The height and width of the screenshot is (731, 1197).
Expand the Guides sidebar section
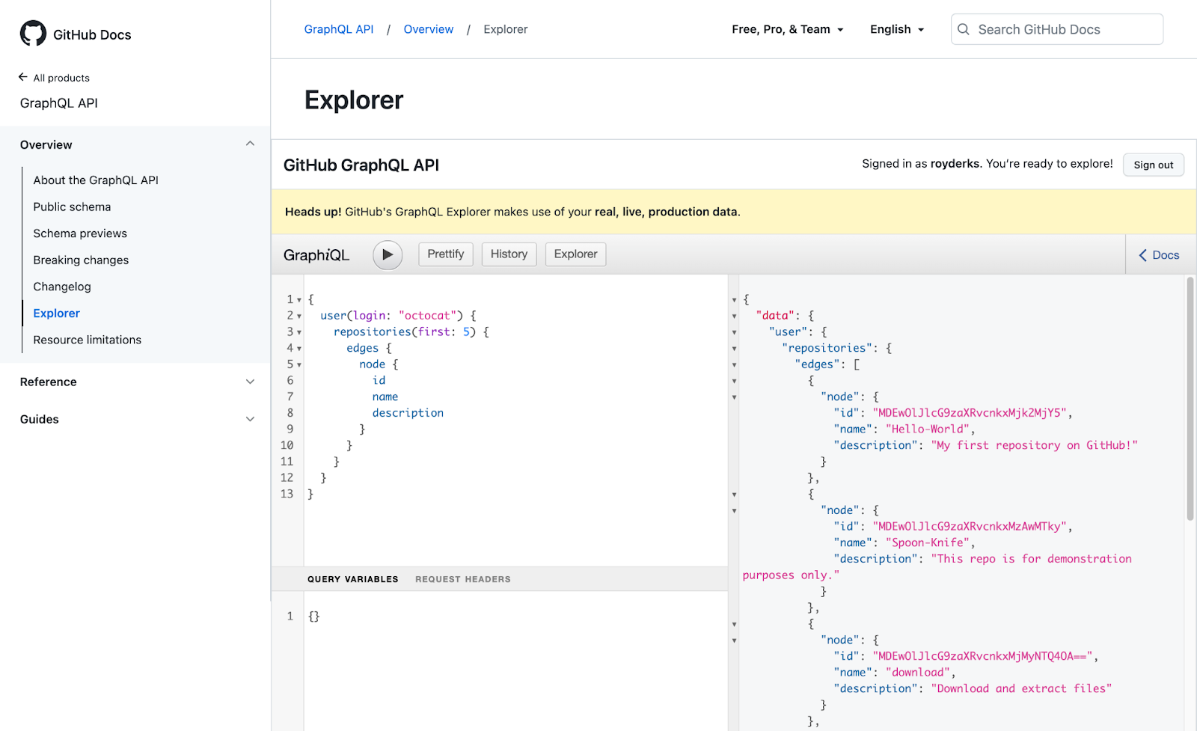250,419
